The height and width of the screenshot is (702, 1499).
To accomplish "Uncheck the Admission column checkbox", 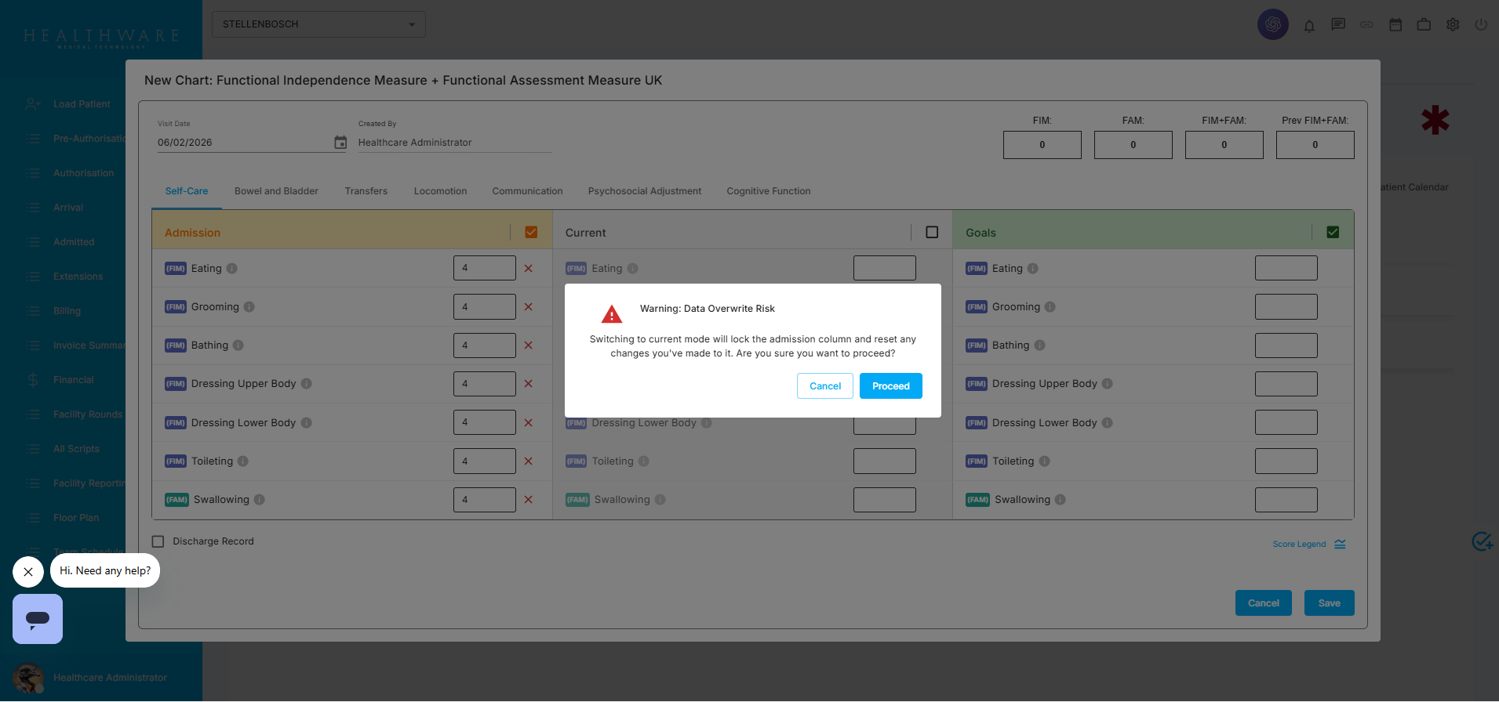I will coord(531,233).
